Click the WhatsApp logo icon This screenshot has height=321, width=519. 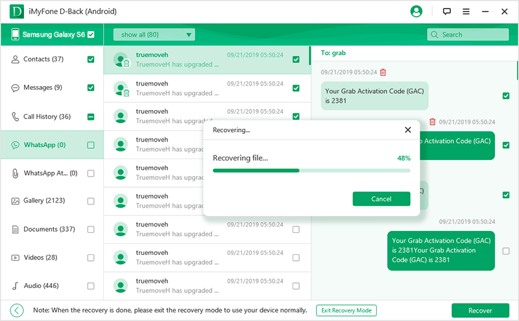[x=15, y=145]
